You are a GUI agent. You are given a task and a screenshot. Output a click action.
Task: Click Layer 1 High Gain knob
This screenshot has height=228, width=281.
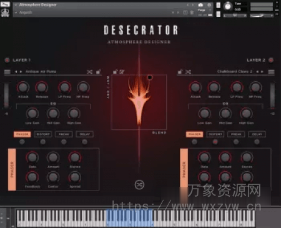[74, 114]
